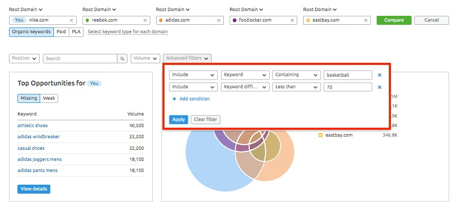Remove eastbay.com using its X icon
This screenshot has width=456, height=210.
(x=366, y=20)
